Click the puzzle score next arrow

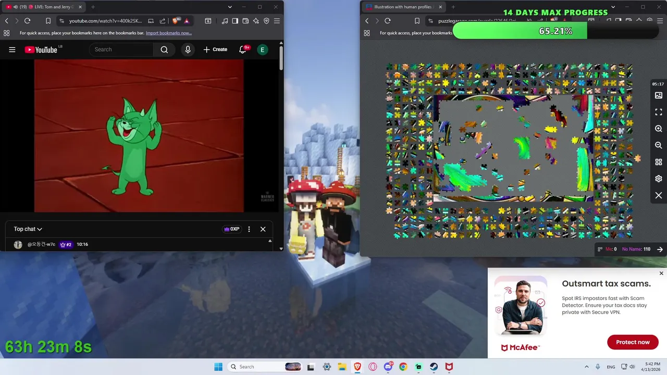[x=660, y=249]
